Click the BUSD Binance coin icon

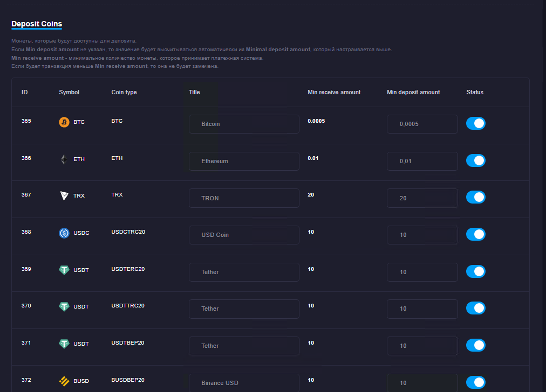tap(64, 381)
